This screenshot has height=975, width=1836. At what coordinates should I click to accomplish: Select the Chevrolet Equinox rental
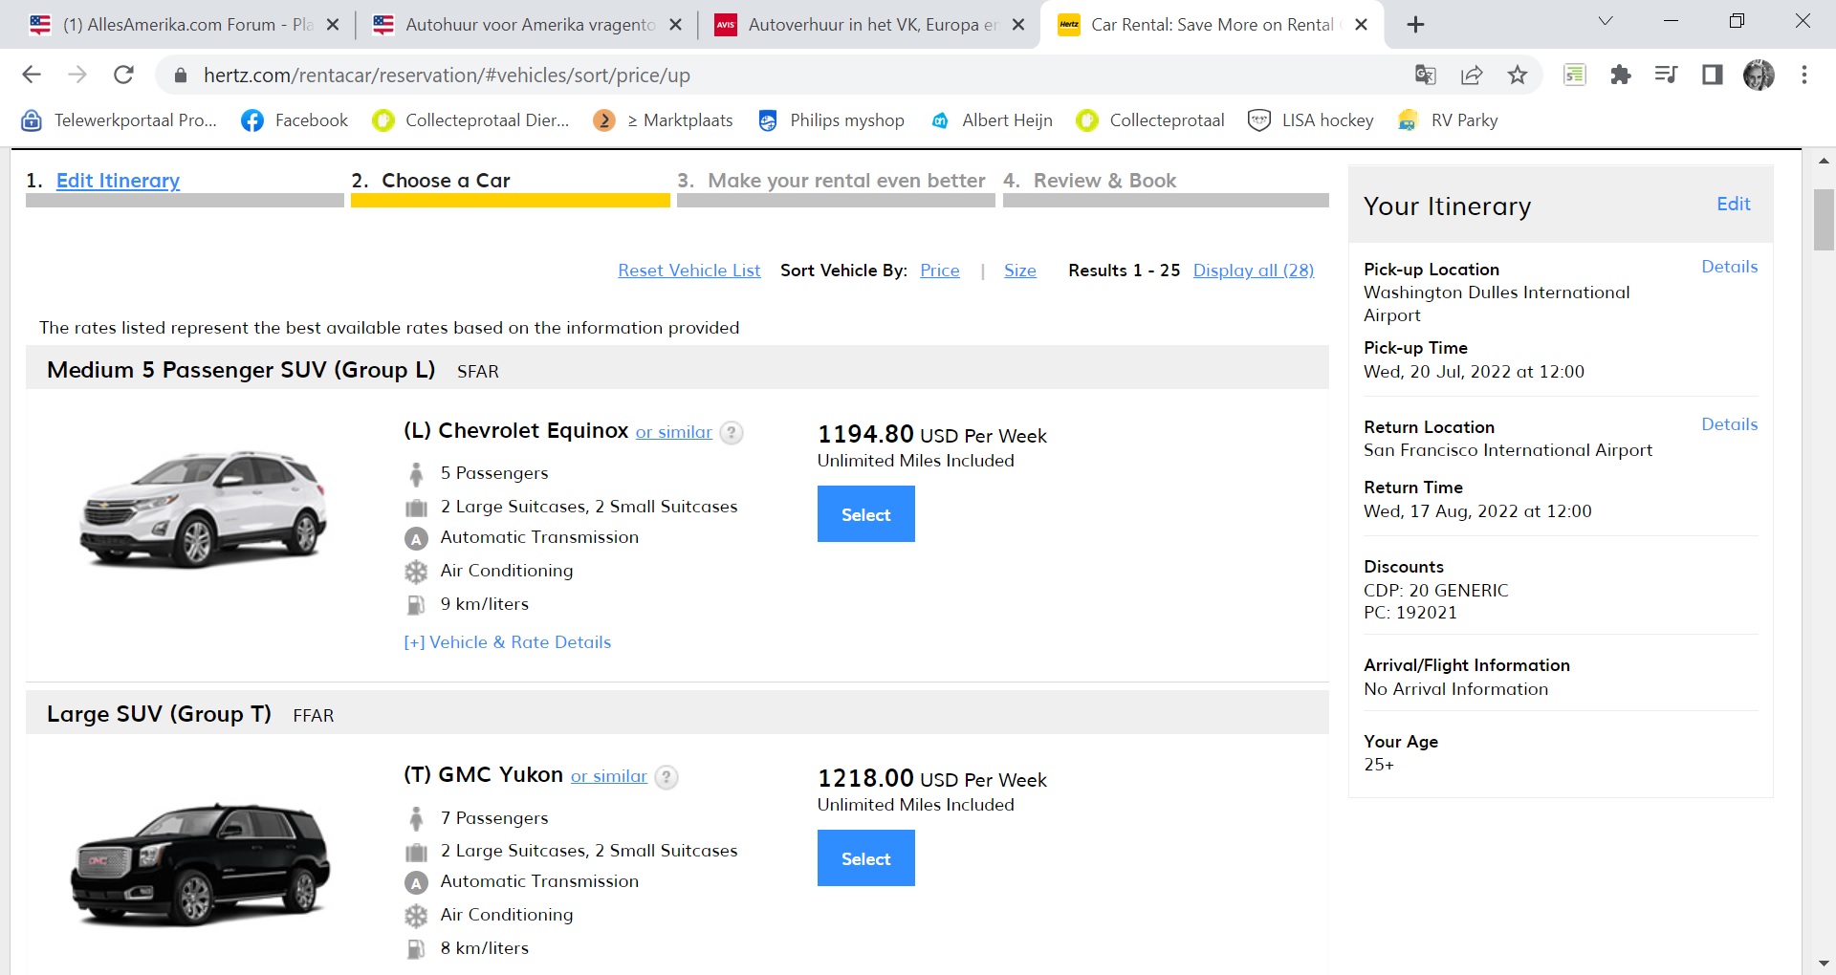coord(865,514)
